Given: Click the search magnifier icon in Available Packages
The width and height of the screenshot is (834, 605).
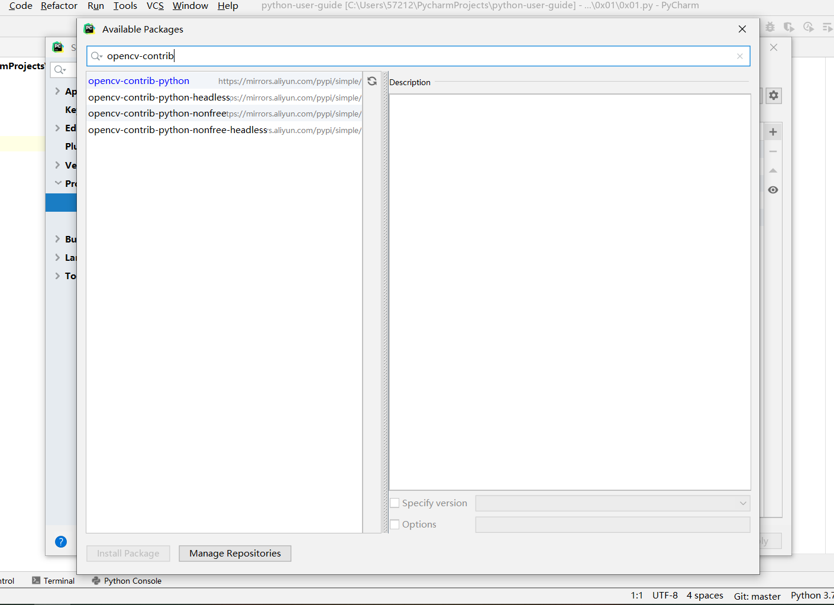Looking at the screenshot, I should (x=96, y=56).
